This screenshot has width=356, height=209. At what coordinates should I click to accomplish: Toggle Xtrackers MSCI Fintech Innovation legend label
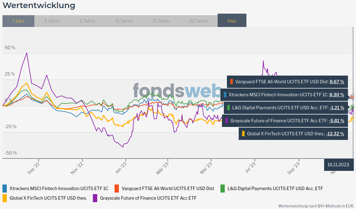click(x=59, y=188)
